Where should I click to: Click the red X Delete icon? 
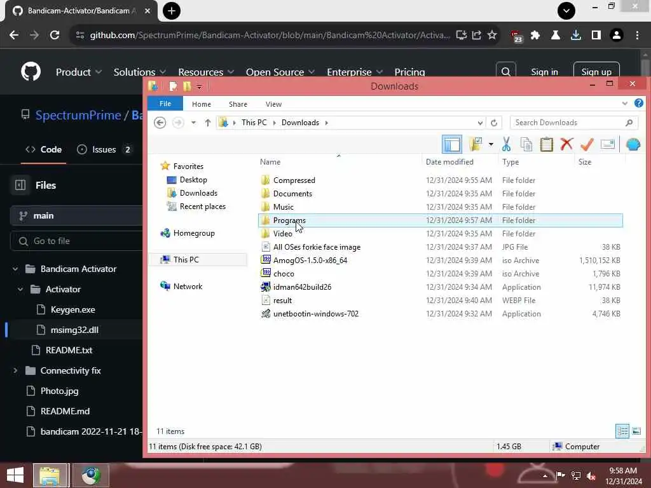tap(566, 144)
